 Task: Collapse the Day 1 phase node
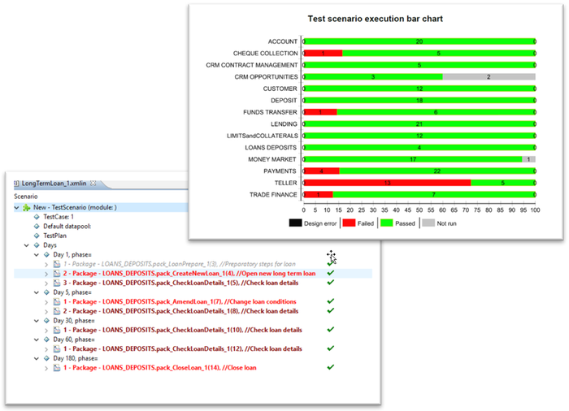pos(36,254)
